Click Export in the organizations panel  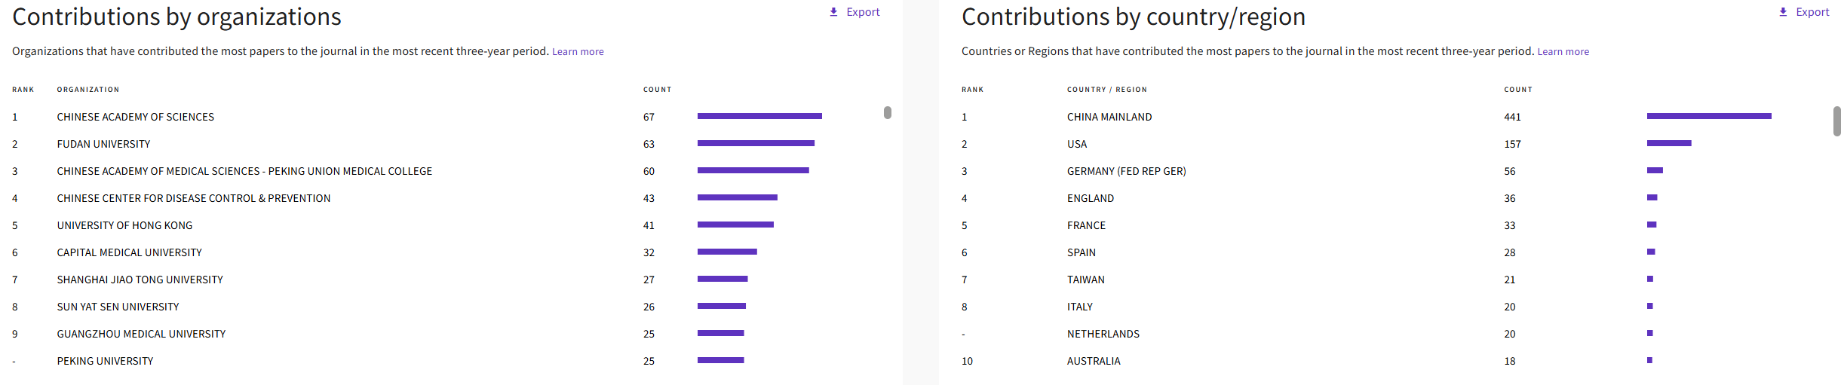[854, 12]
